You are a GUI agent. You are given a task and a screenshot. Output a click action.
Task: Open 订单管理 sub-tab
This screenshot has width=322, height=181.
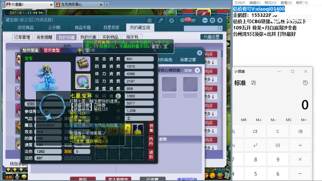[x=22, y=37]
